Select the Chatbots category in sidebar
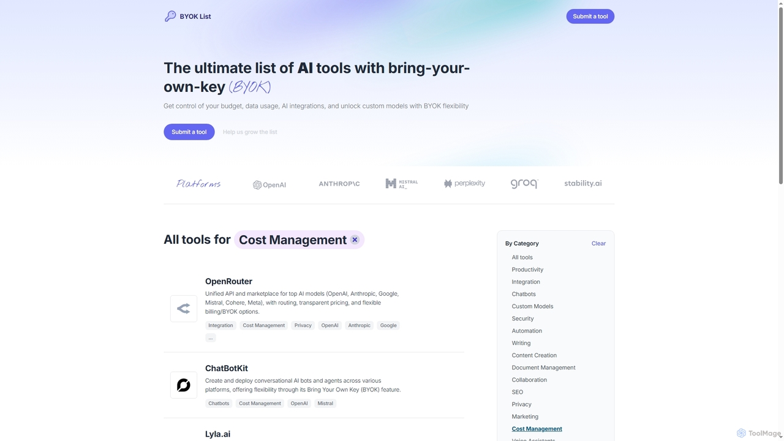Screen dimensions: 784x441 click(524, 294)
